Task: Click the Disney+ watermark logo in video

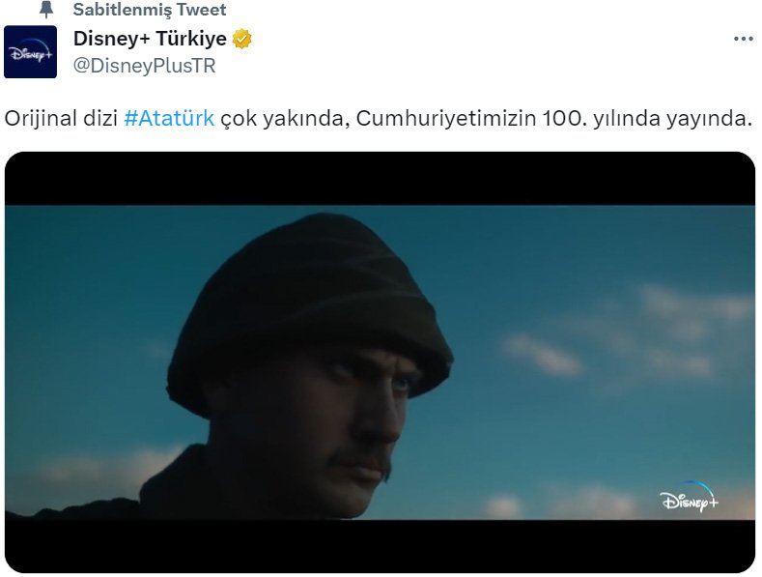Action: tap(690, 497)
